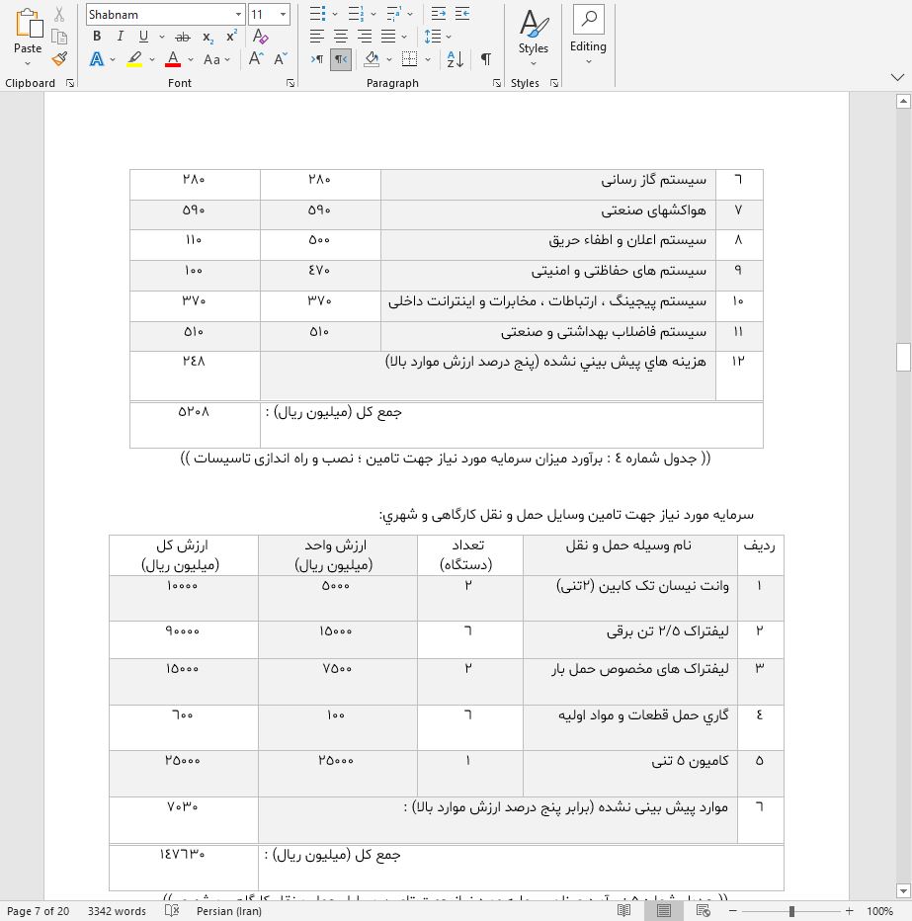The height and width of the screenshot is (921, 912).
Task: Open Line and Paragraph Spacing options
Action: coord(433,37)
